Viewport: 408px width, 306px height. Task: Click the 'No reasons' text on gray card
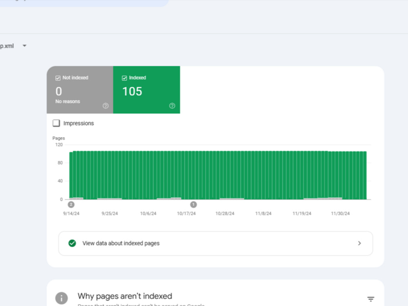[68, 101]
